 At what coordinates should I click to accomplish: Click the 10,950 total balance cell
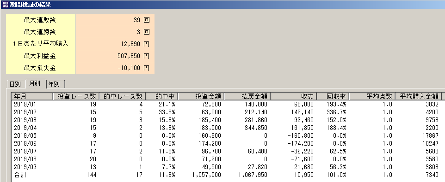tap(304, 175)
